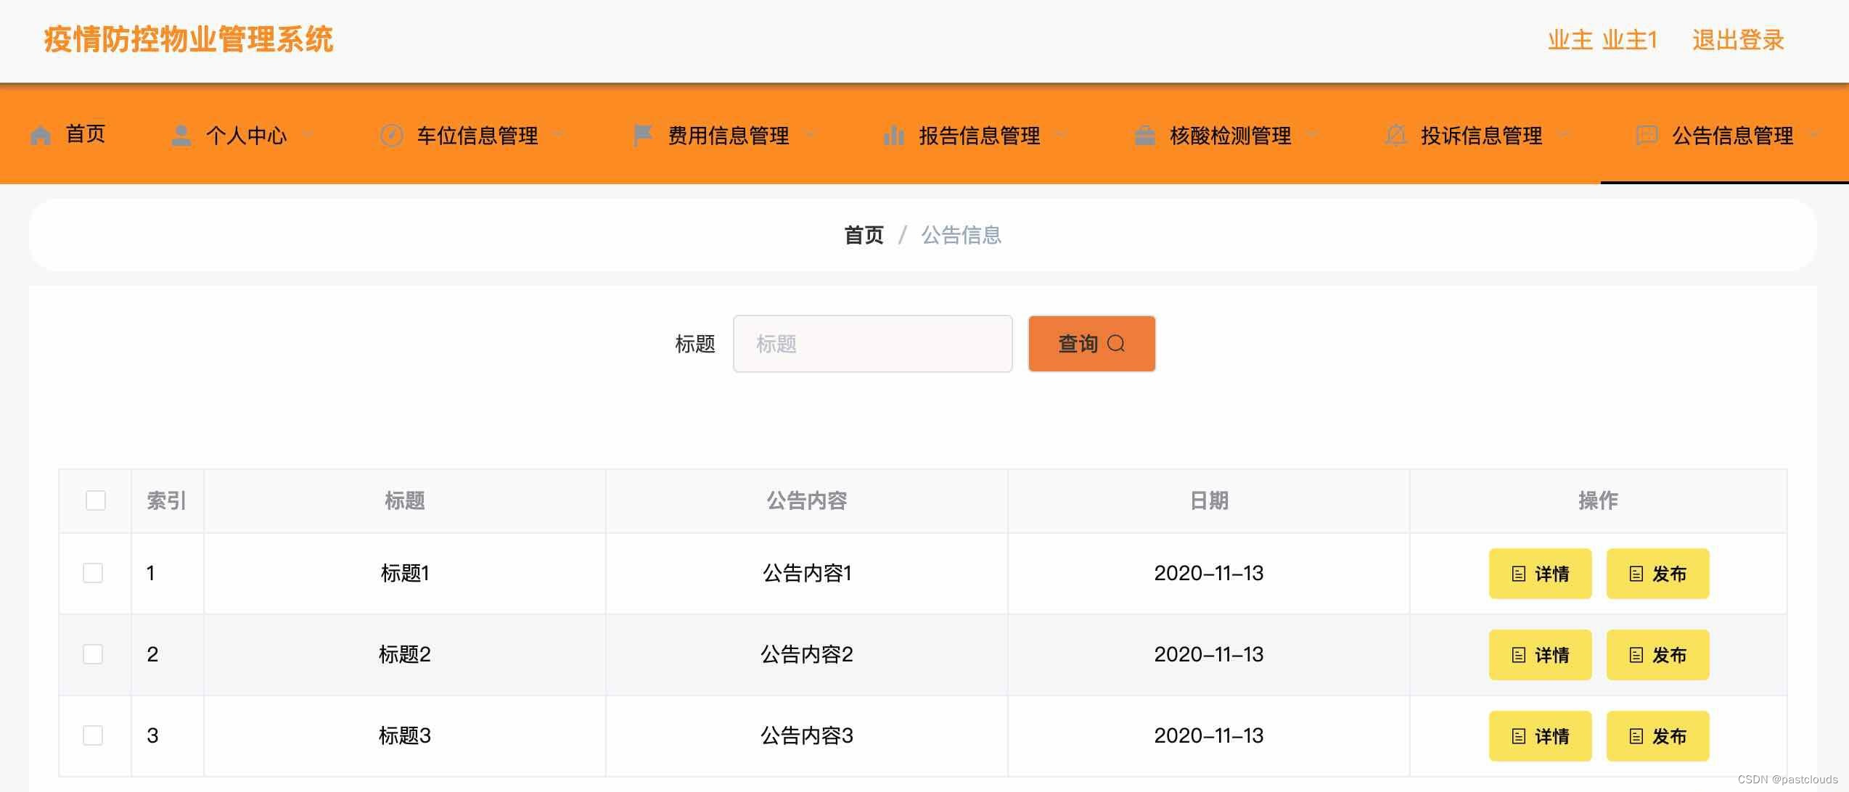Viewport: 1849px width, 792px height.
Task: Check the checkbox for row 标题2
Action: click(x=93, y=654)
